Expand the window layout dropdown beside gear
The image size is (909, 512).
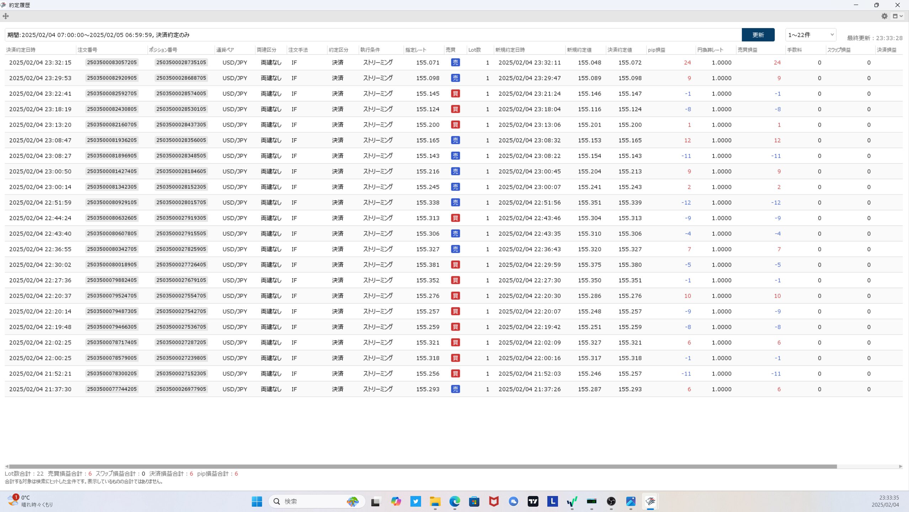pyautogui.click(x=898, y=16)
